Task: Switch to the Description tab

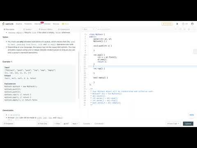Action: point(9,29)
